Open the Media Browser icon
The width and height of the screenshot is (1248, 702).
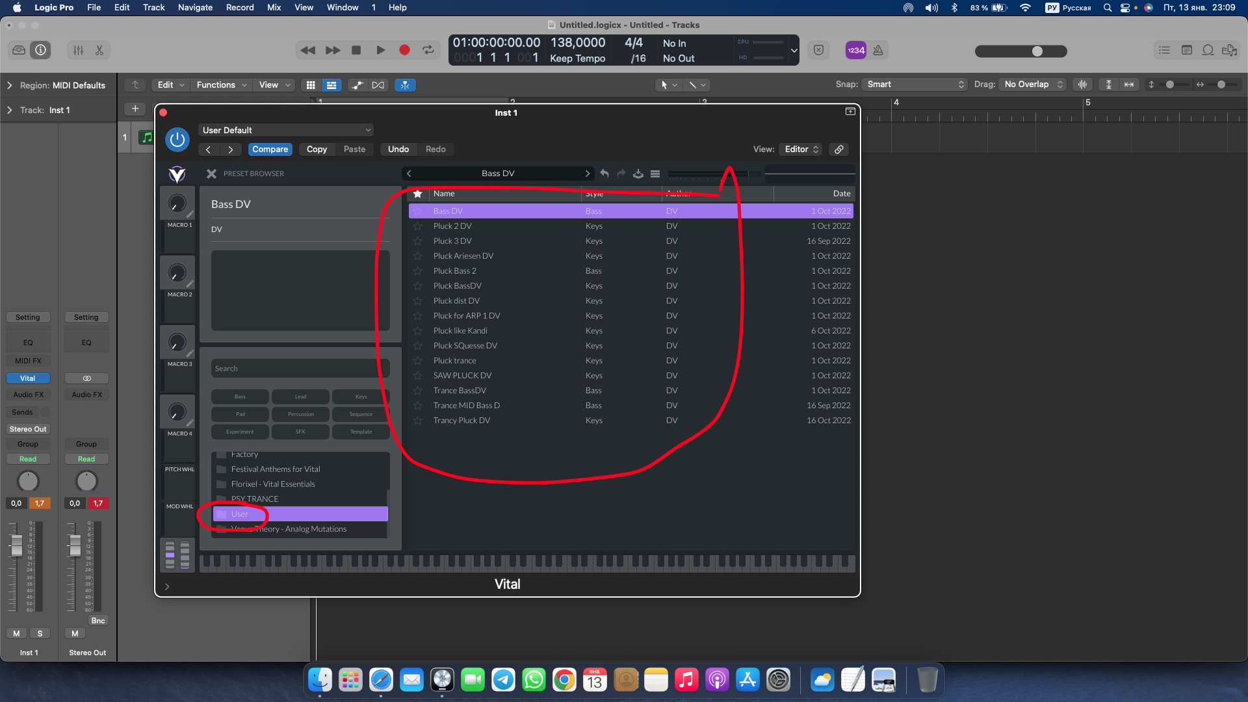tap(1229, 50)
